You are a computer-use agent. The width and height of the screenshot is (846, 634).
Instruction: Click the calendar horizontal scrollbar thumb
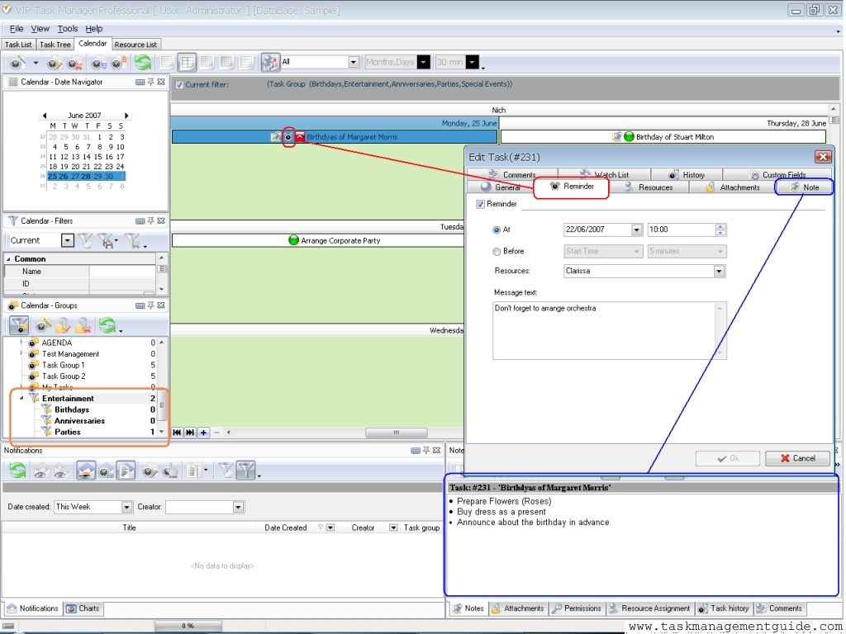coord(396,433)
